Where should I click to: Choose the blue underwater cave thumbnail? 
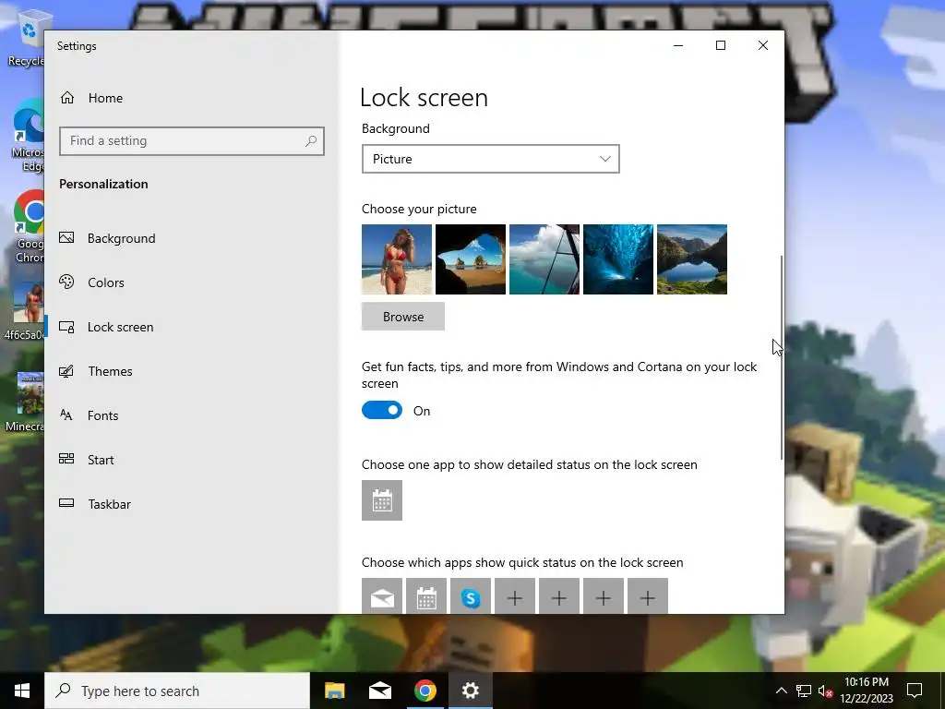click(618, 259)
